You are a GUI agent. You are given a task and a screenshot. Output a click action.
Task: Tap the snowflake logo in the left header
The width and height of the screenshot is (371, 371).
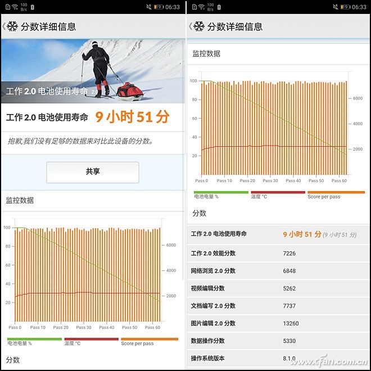pos(12,26)
